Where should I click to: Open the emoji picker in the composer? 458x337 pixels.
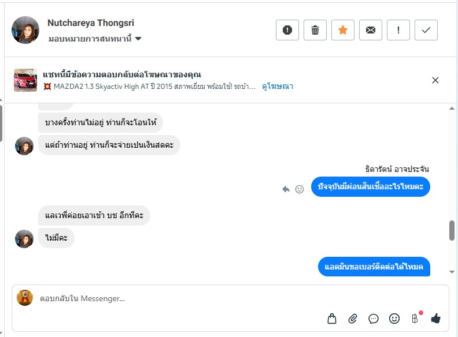[x=394, y=318]
